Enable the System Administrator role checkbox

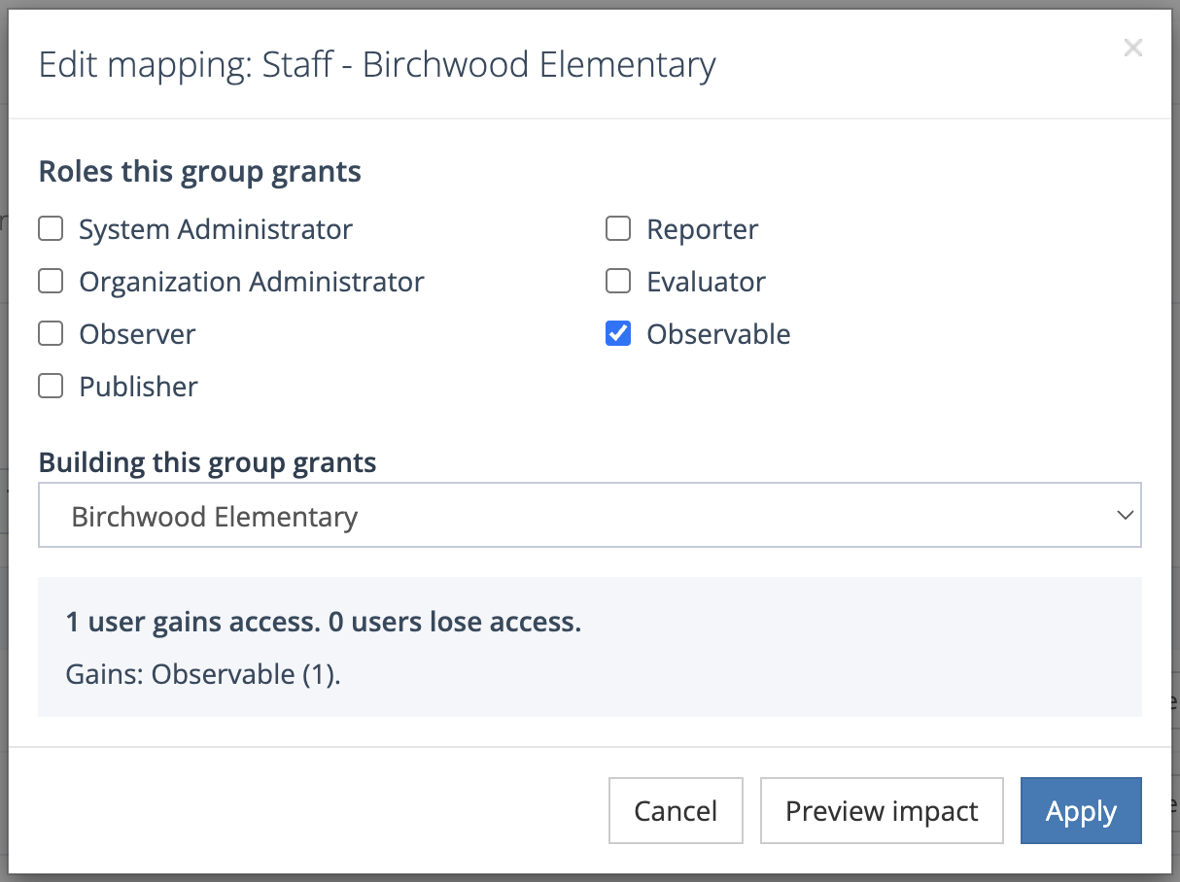pyautogui.click(x=51, y=229)
